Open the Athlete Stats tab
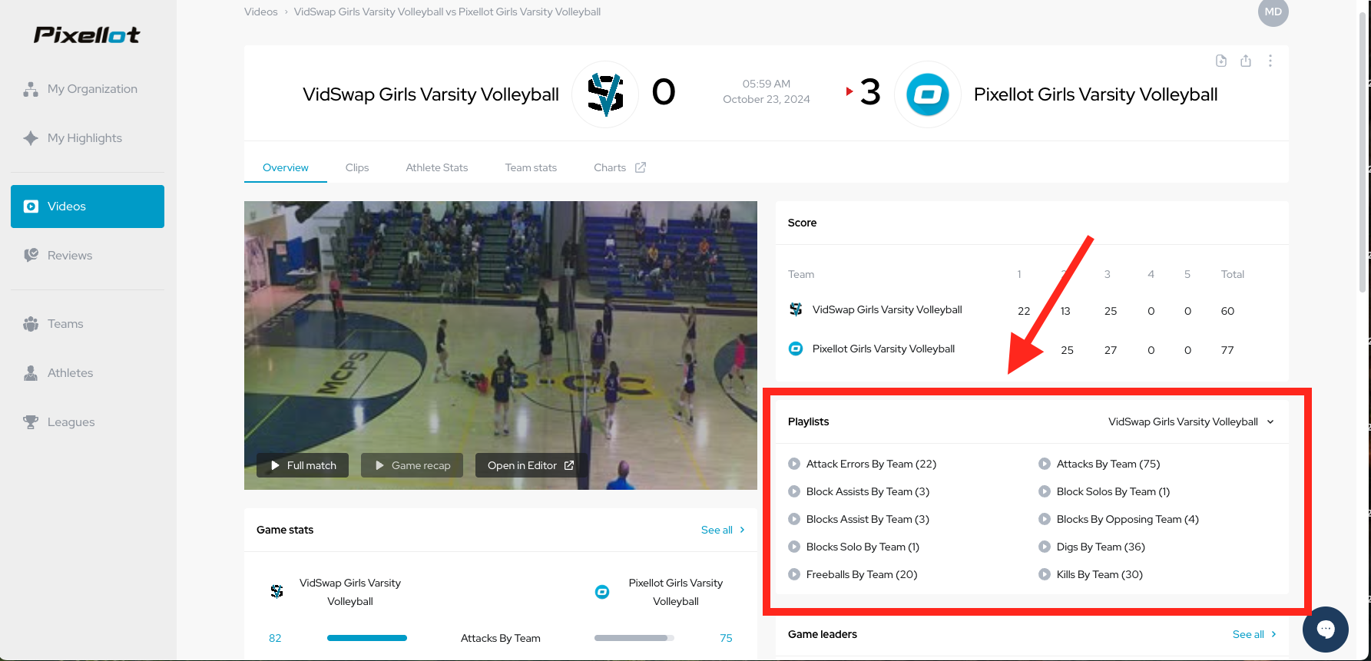 click(x=437, y=167)
